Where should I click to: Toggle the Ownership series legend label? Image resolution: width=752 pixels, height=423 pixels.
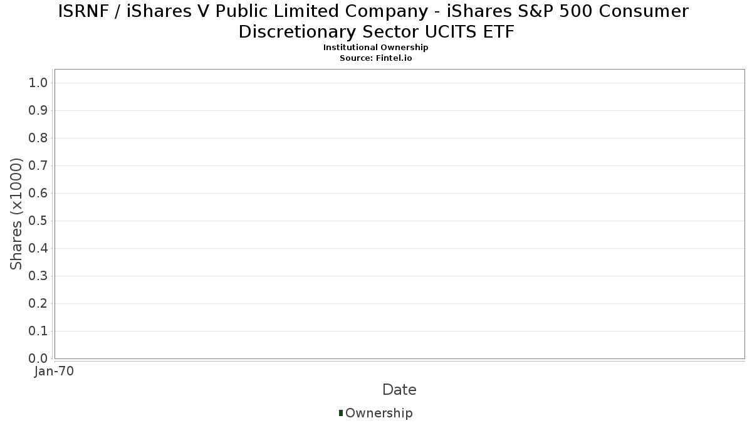(379, 413)
